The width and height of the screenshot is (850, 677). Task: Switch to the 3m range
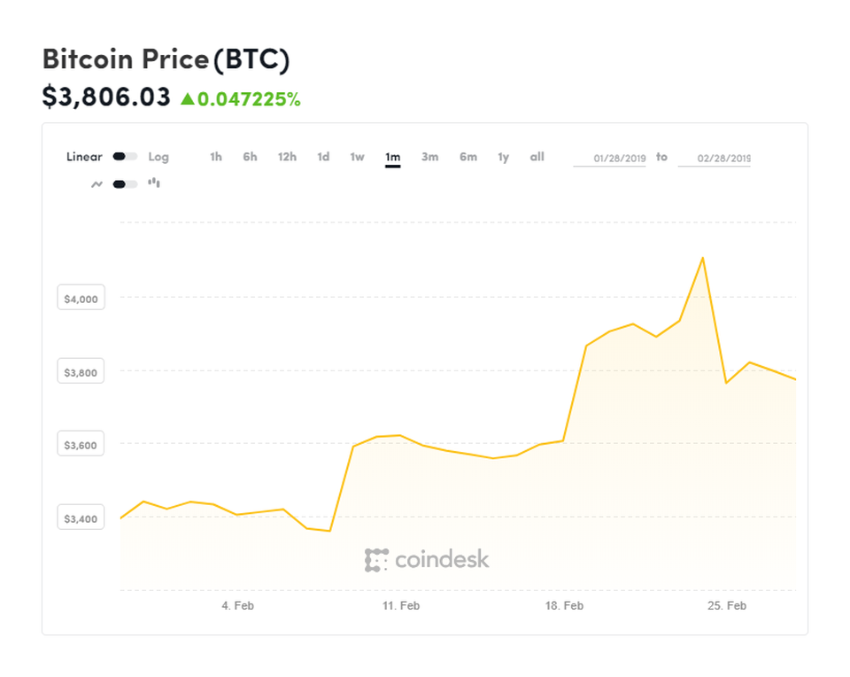[x=429, y=157]
